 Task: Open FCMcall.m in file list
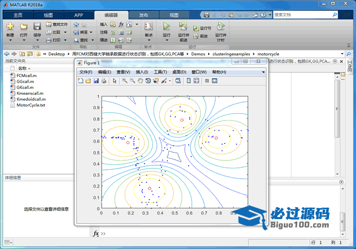pos(26,76)
